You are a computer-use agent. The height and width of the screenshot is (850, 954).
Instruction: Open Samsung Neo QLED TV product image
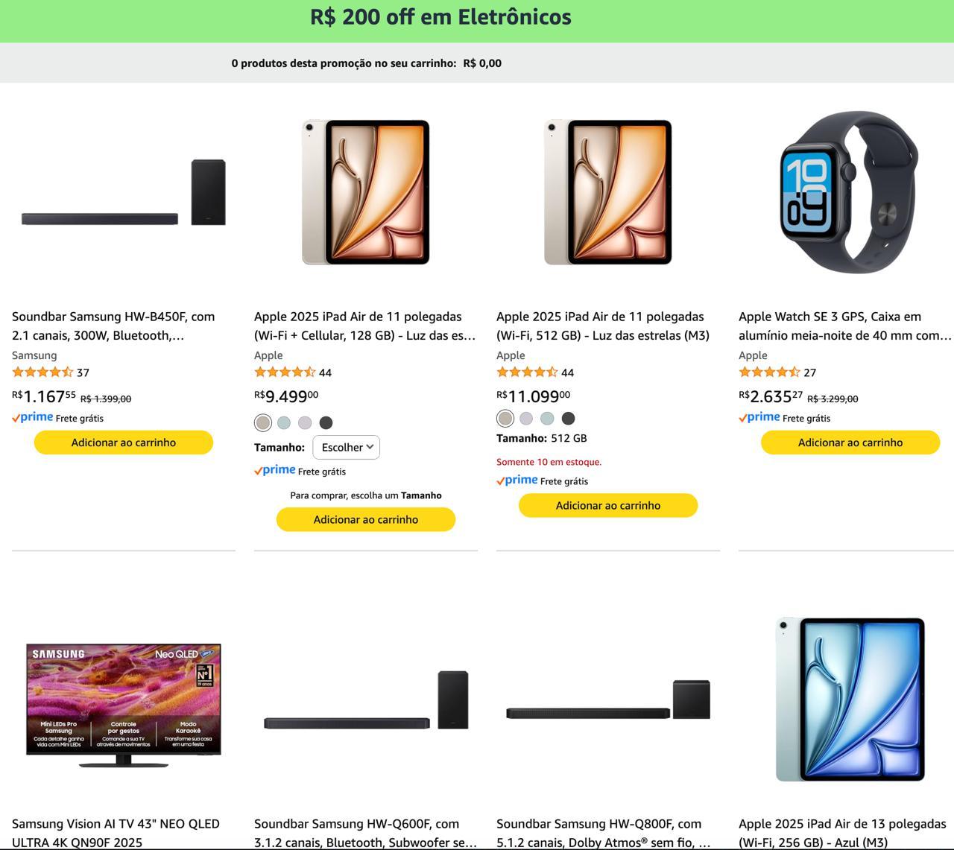click(124, 705)
